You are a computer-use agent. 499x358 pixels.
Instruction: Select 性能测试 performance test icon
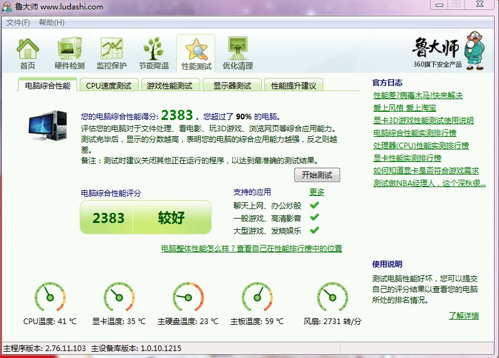(196, 54)
